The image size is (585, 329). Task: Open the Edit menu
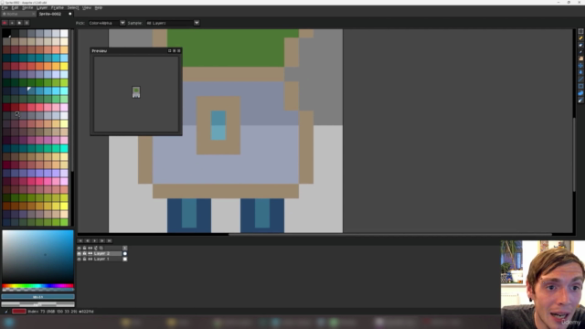(x=15, y=8)
